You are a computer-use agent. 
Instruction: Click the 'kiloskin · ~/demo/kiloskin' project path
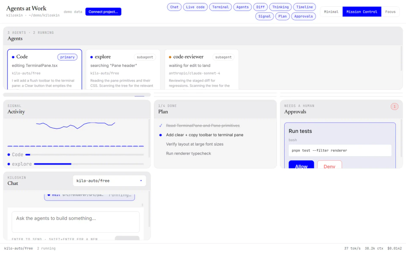click(x=33, y=15)
